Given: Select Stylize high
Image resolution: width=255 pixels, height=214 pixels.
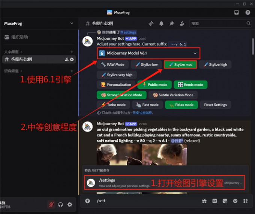Looking at the screenshot, I should (x=215, y=65).
